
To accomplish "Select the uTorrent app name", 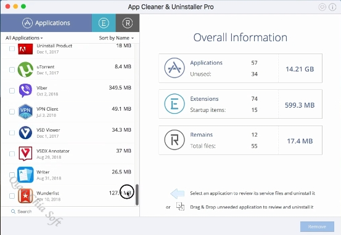I will tap(46, 67).
